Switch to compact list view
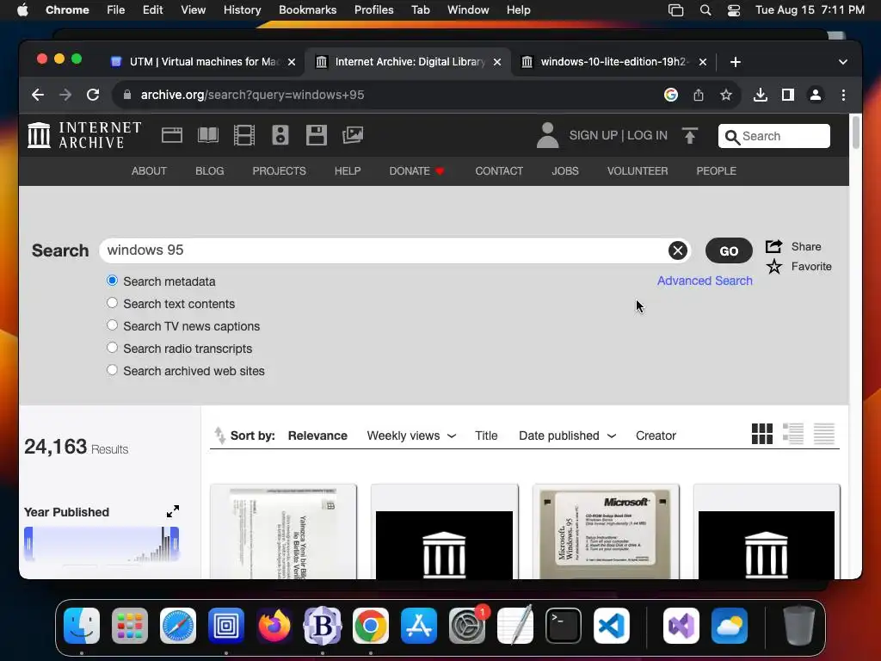Image resolution: width=881 pixels, height=661 pixels. point(823,434)
